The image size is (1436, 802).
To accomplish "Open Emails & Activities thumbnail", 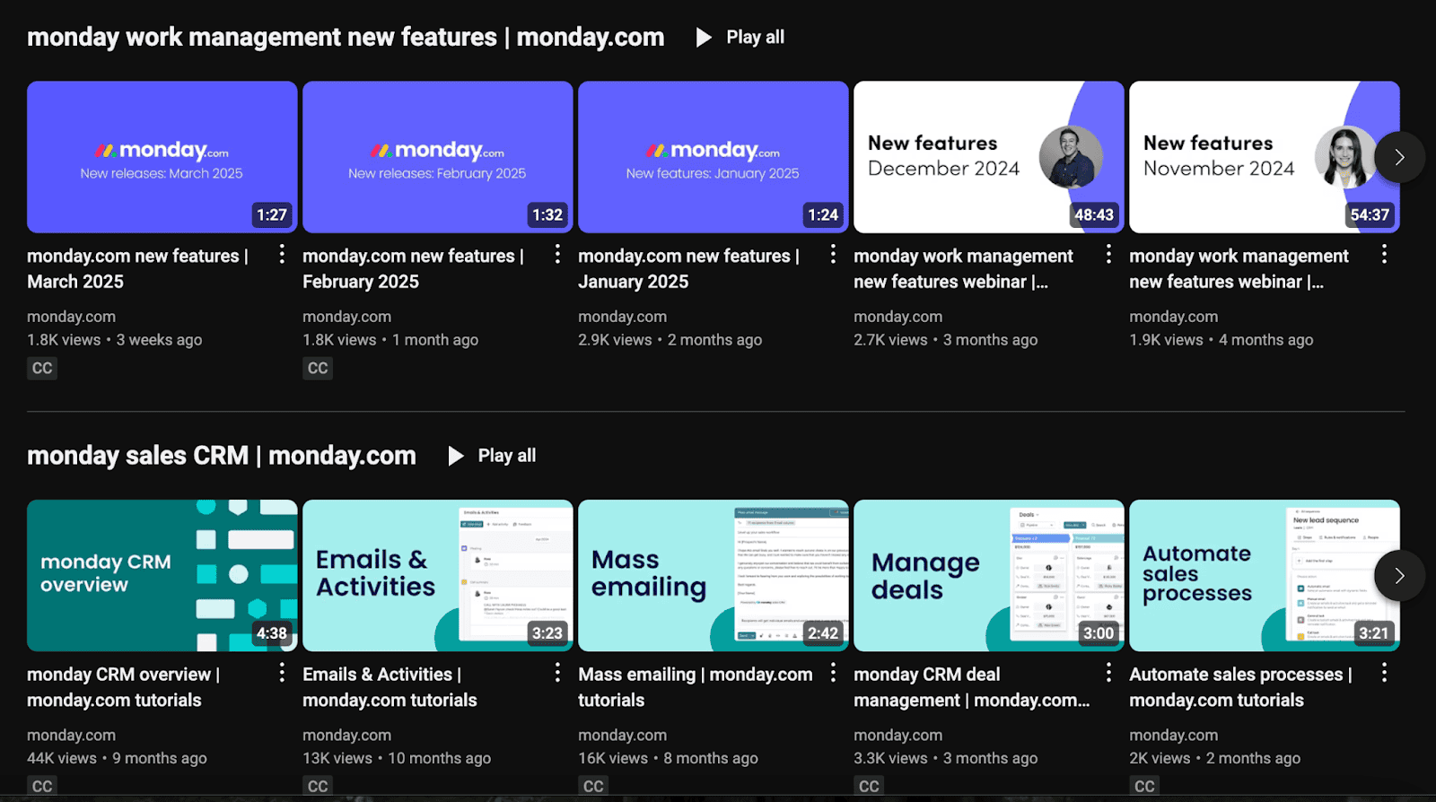I will (x=438, y=575).
